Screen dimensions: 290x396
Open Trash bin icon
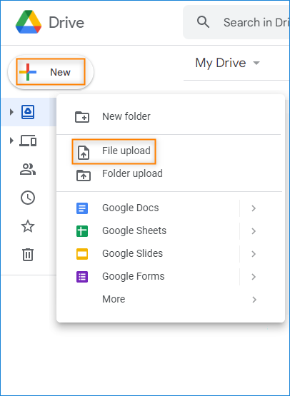pos(28,254)
